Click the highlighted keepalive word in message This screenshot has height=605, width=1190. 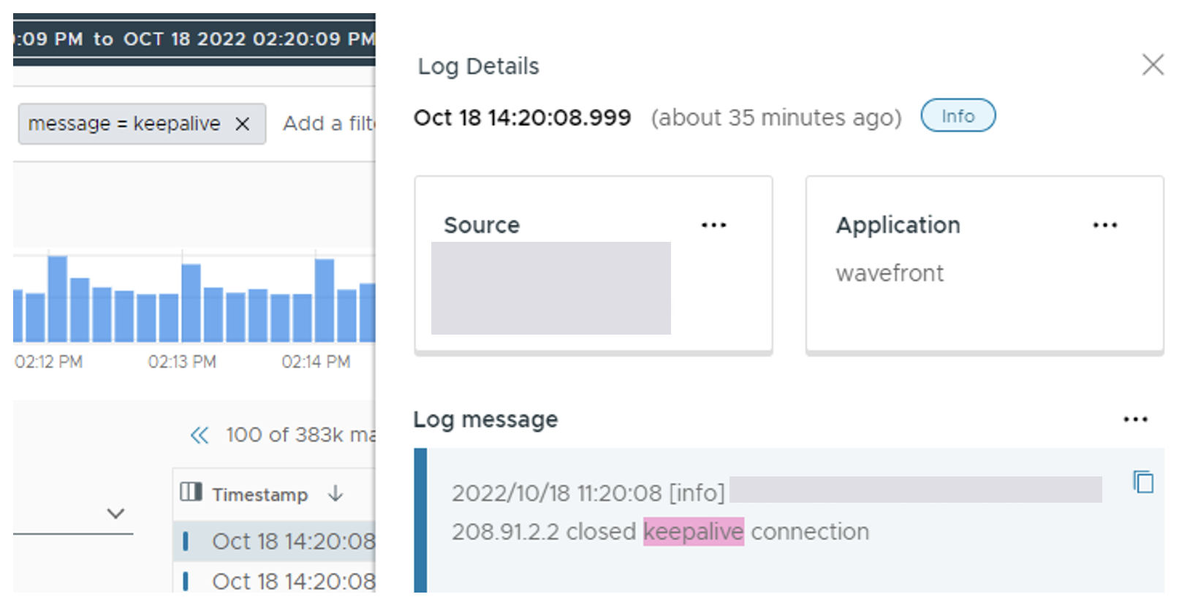click(693, 531)
